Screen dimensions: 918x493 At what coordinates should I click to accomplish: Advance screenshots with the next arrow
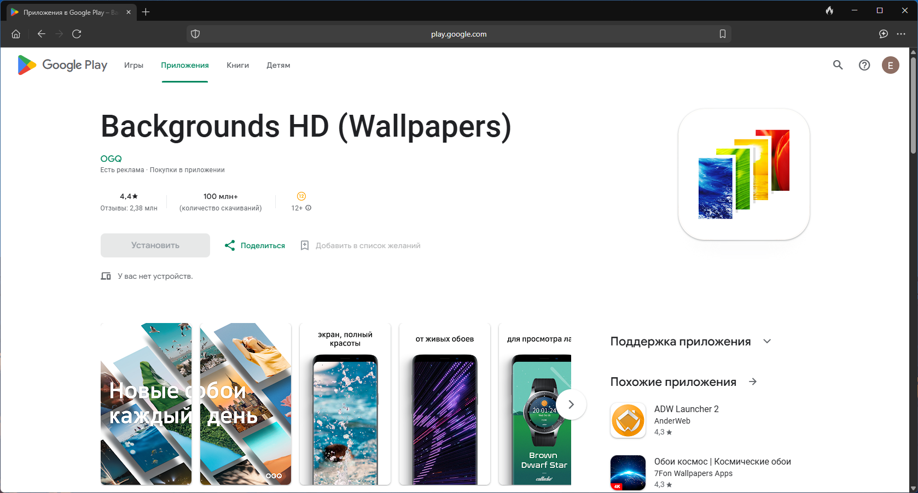[x=571, y=404]
